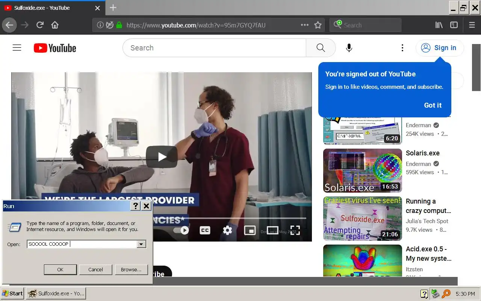Screen dimensions: 481x301
Task: Click the green network tray icon
Action: click(435, 293)
